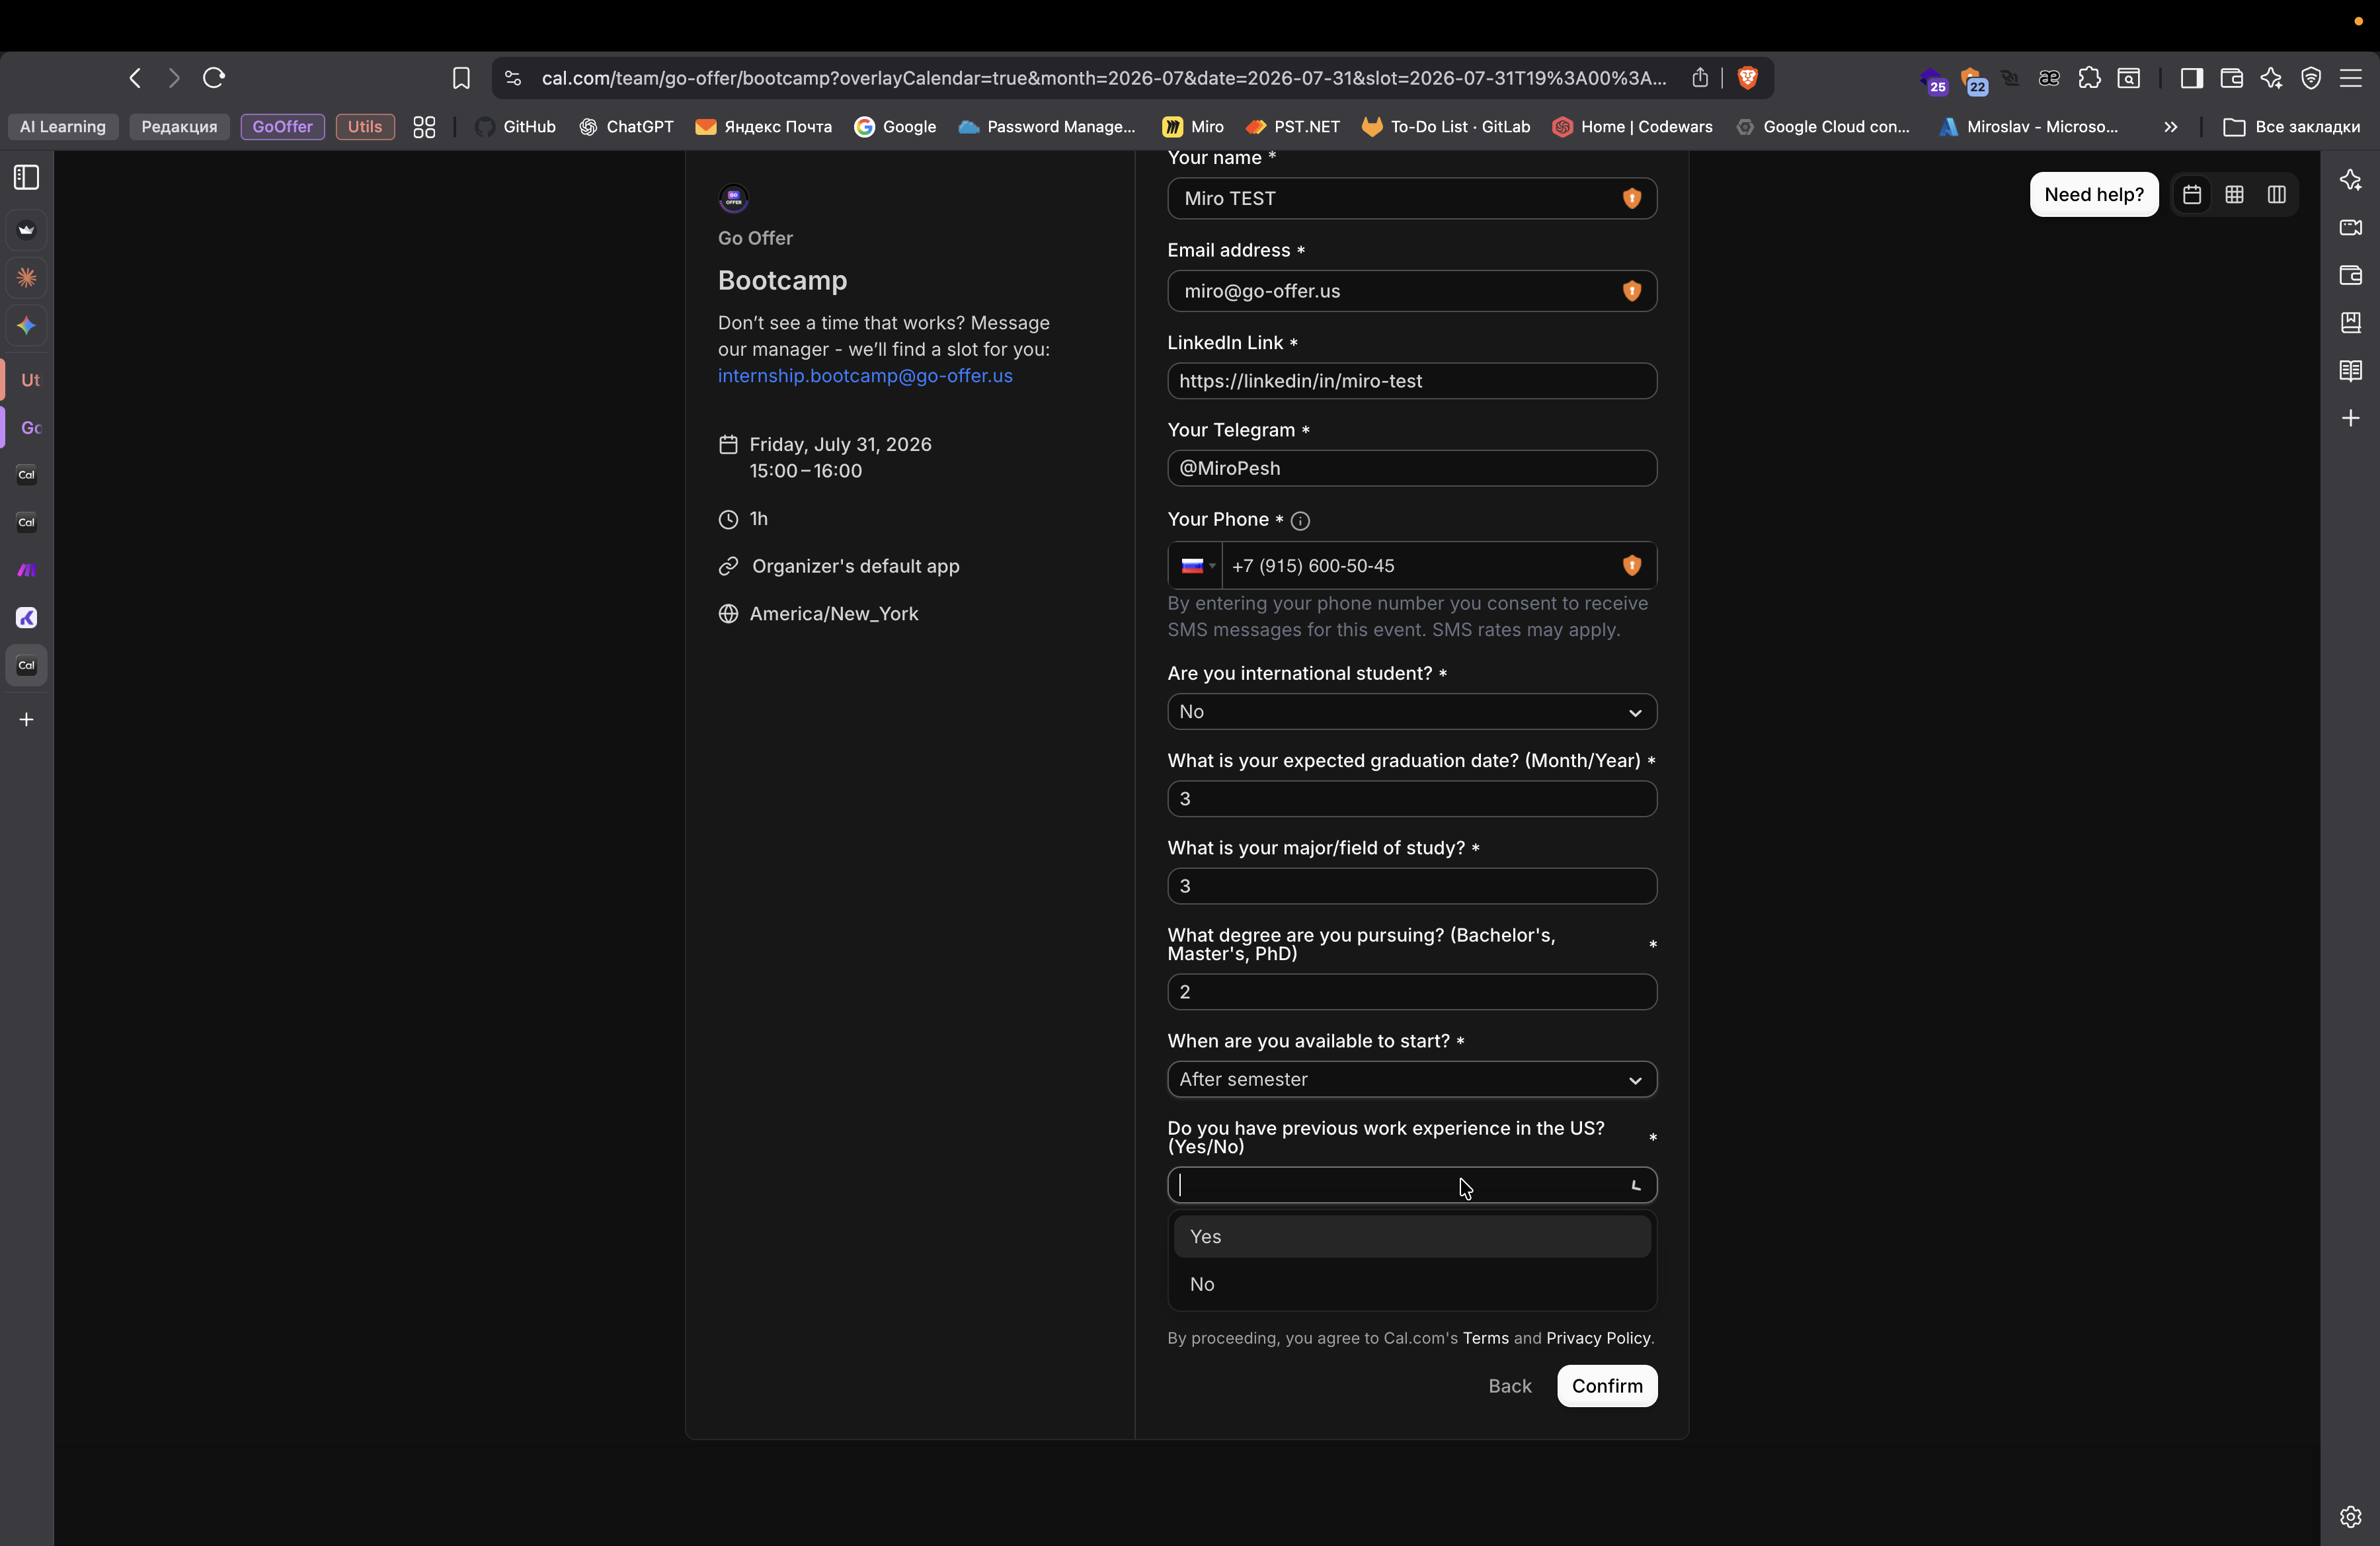Choose 'Yes' from work experience options
The image size is (2380, 1546).
point(1411,1237)
